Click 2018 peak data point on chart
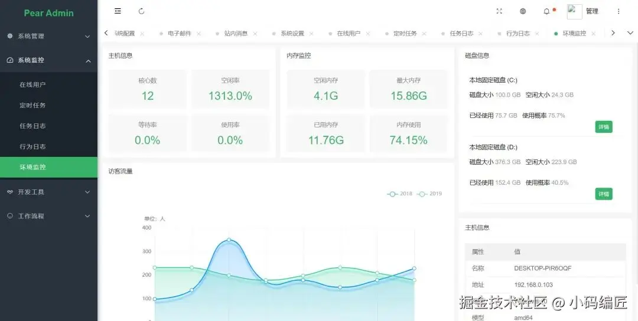The width and height of the screenshot is (638, 321). (x=229, y=240)
